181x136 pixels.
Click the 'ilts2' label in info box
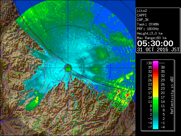(142, 11)
